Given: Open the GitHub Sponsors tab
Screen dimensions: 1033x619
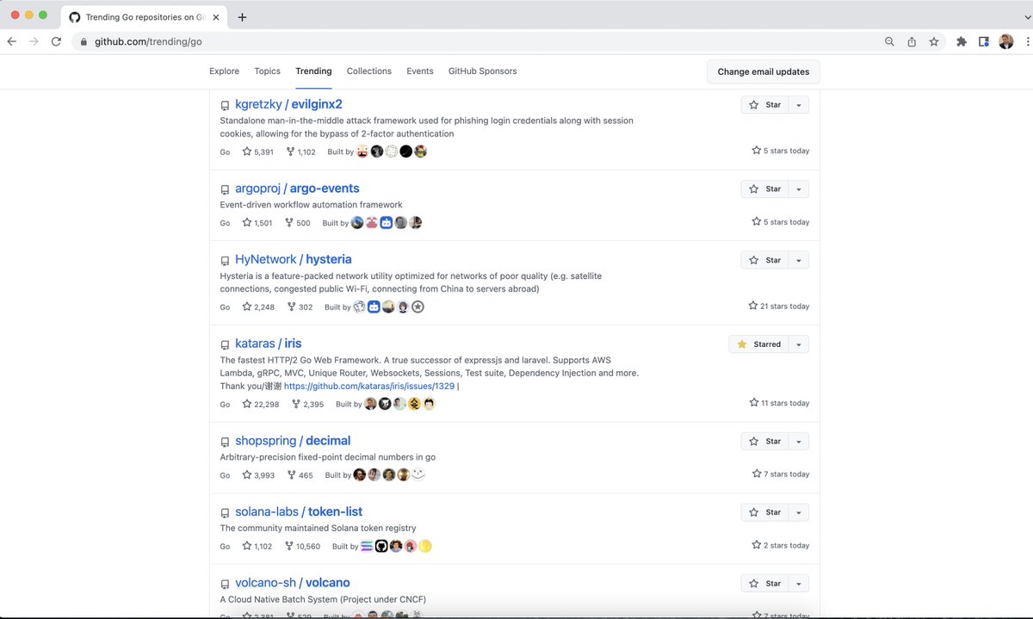Looking at the screenshot, I should click(x=483, y=71).
